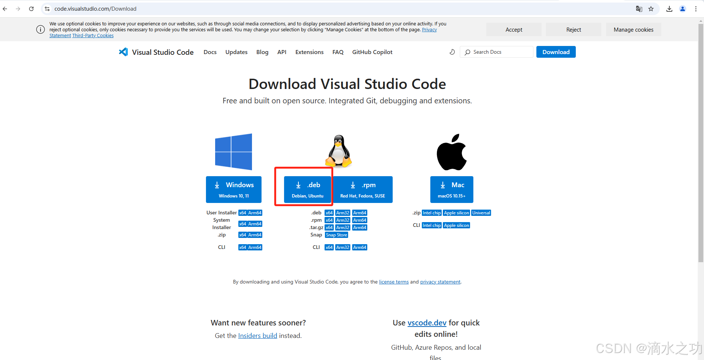
Task: Select Windows User Installer x64
Action: pyautogui.click(x=242, y=213)
